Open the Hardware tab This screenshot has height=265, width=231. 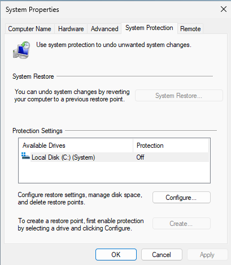click(x=71, y=29)
